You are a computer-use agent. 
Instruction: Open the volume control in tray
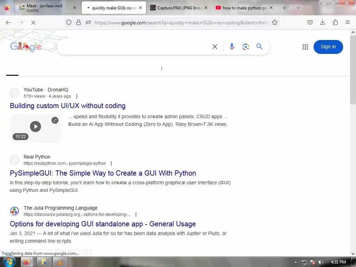pos(321,262)
